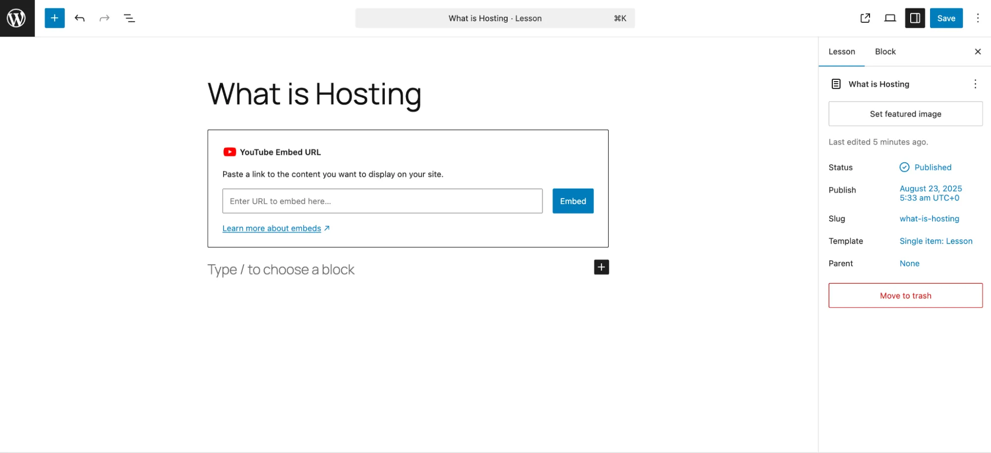This screenshot has height=453, width=991.
Task: Open the editor options three-dot menu
Action: [978, 18]
